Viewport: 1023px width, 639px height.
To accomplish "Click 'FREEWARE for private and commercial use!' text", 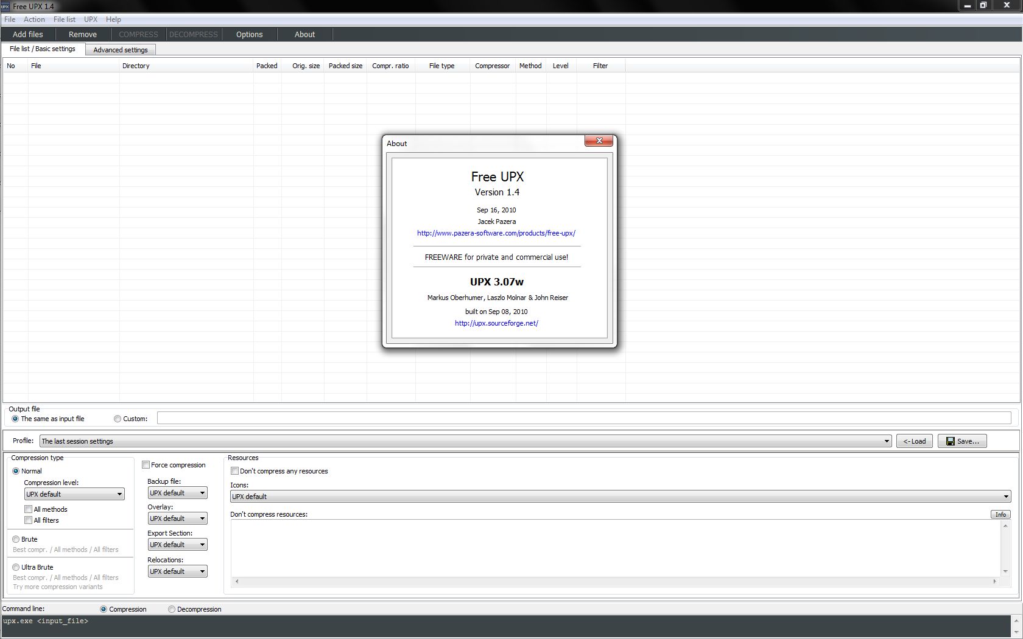I will pyautogui.click(x=496, y=257).
